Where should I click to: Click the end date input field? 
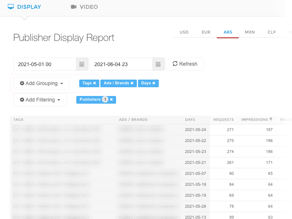pyautogui.click(x=121, y=64)
